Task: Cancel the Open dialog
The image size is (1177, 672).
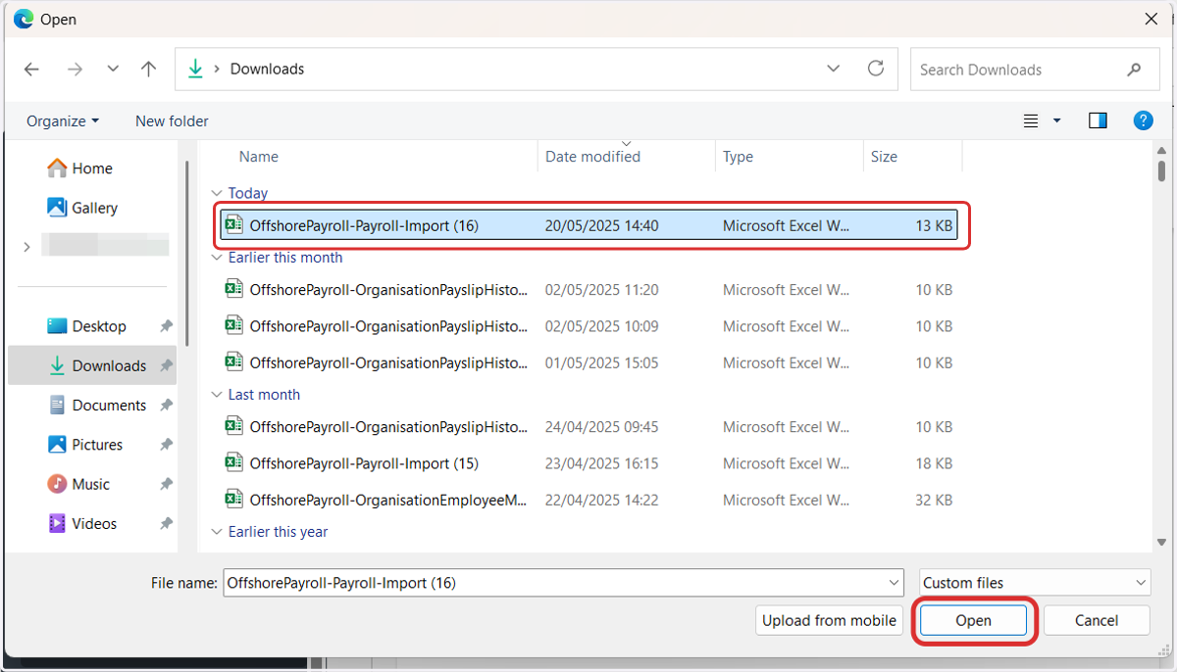Action: (1097, 620)
